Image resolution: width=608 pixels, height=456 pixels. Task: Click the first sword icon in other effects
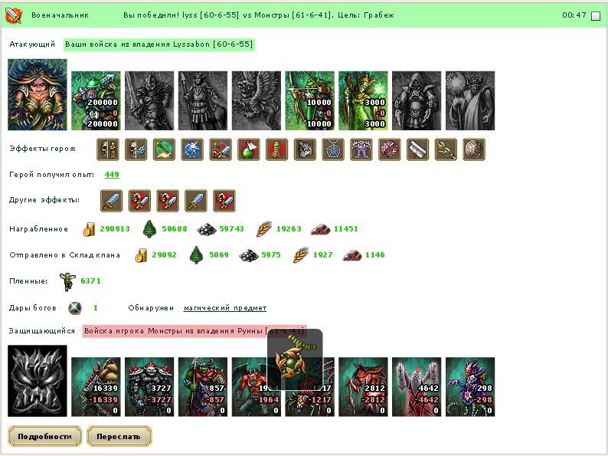click(111, 201)
